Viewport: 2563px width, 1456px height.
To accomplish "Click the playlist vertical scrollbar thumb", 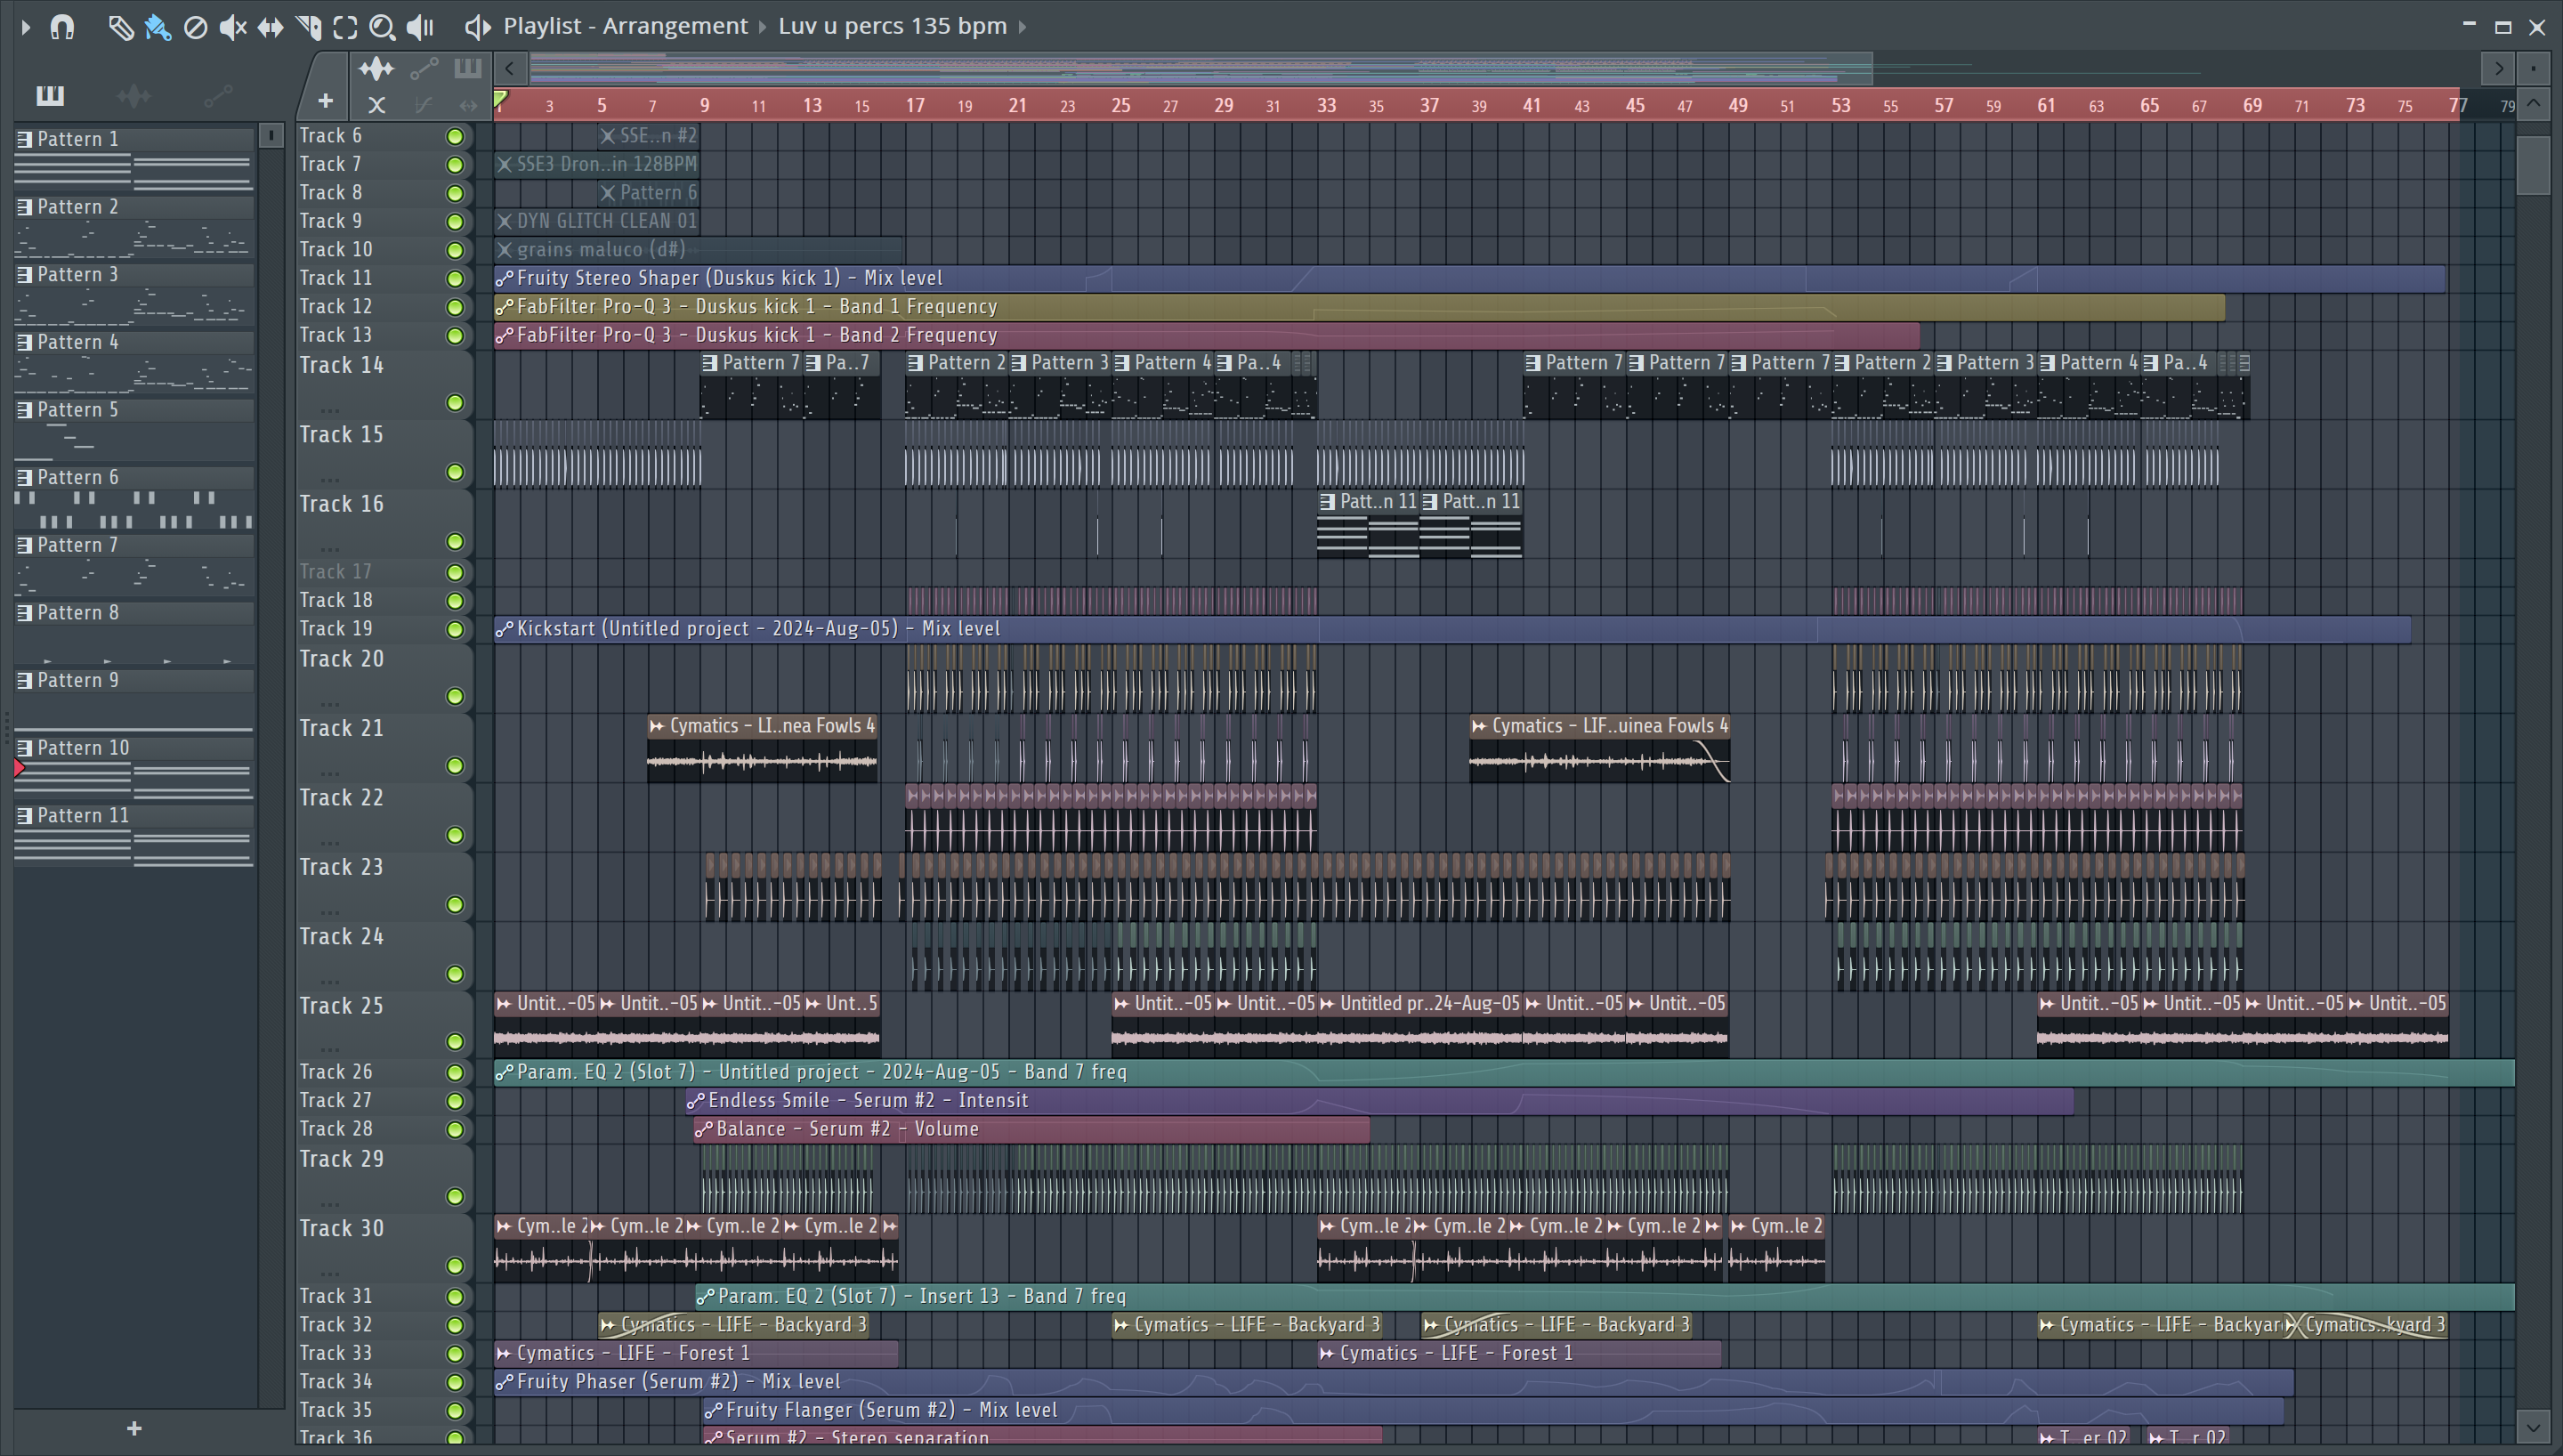I will [2534, 165].
